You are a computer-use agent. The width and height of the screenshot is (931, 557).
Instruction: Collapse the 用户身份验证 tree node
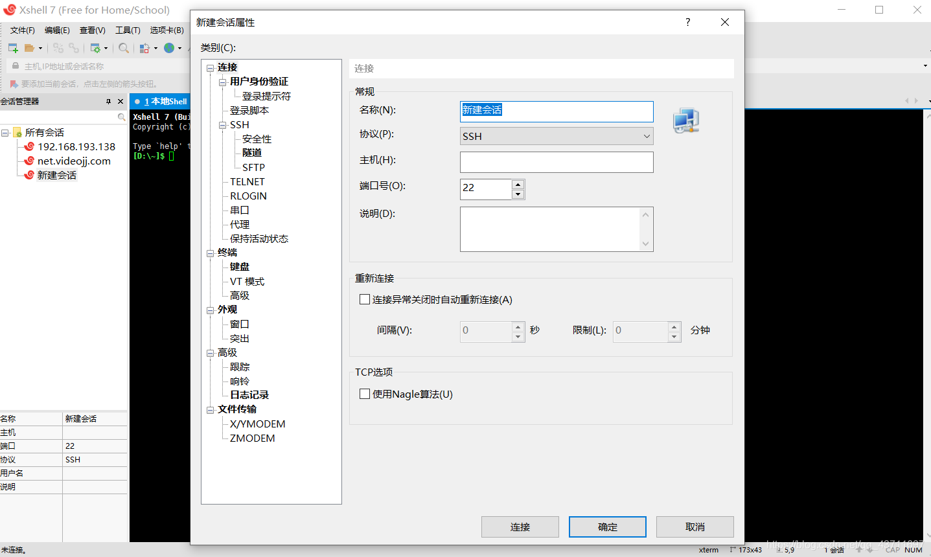[x=223, y=82]
